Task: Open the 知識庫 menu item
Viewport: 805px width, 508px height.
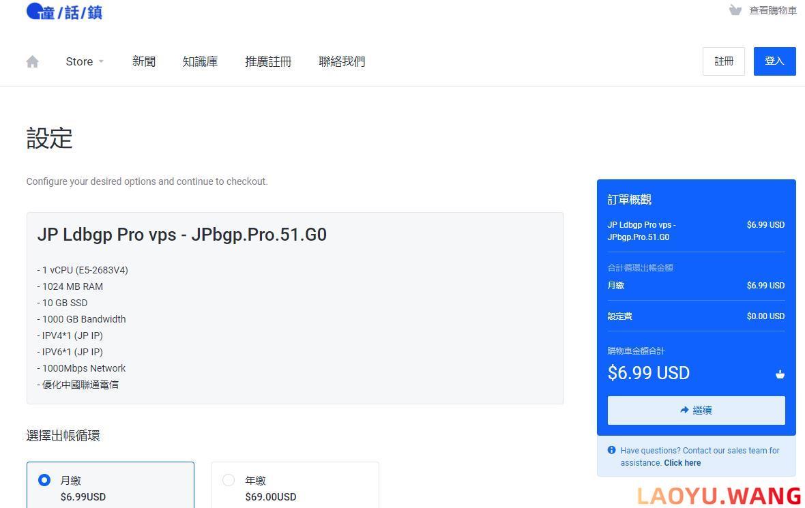Action: pos(200,61)
